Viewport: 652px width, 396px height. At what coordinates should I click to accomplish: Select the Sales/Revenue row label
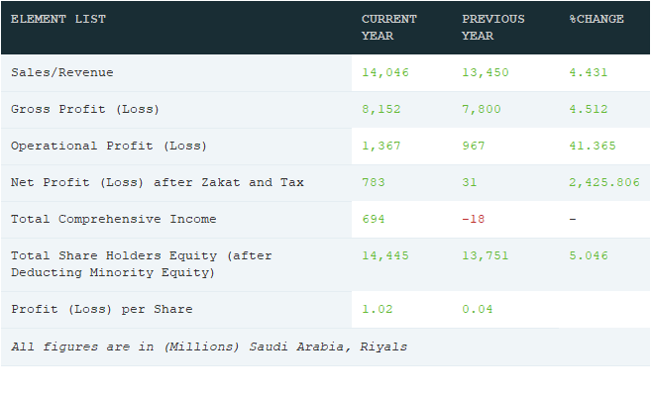62,72
